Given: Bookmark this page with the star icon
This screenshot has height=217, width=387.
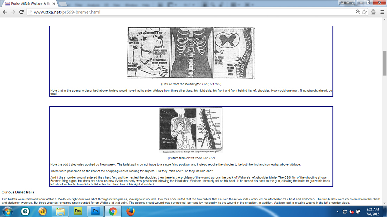Looking at the screenshot, I should coord(364,12).
